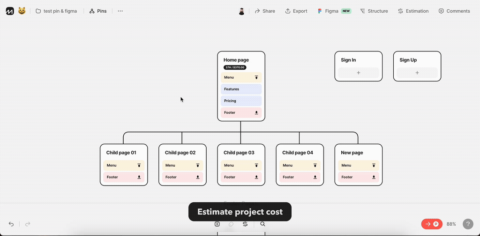The width and height of the screenshot is (480, 236).
Task: Add a block to Sign In page
Action: [359, 73]
